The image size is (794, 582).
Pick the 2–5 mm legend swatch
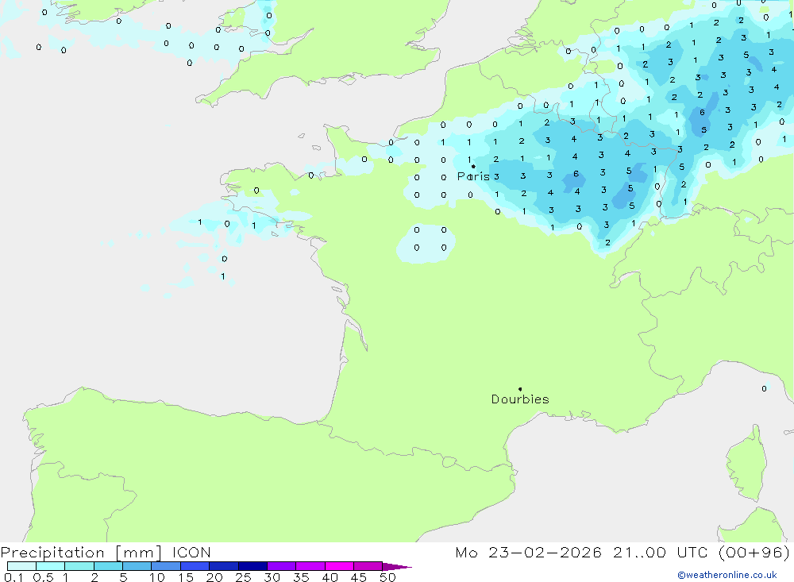tap(108, 566)
